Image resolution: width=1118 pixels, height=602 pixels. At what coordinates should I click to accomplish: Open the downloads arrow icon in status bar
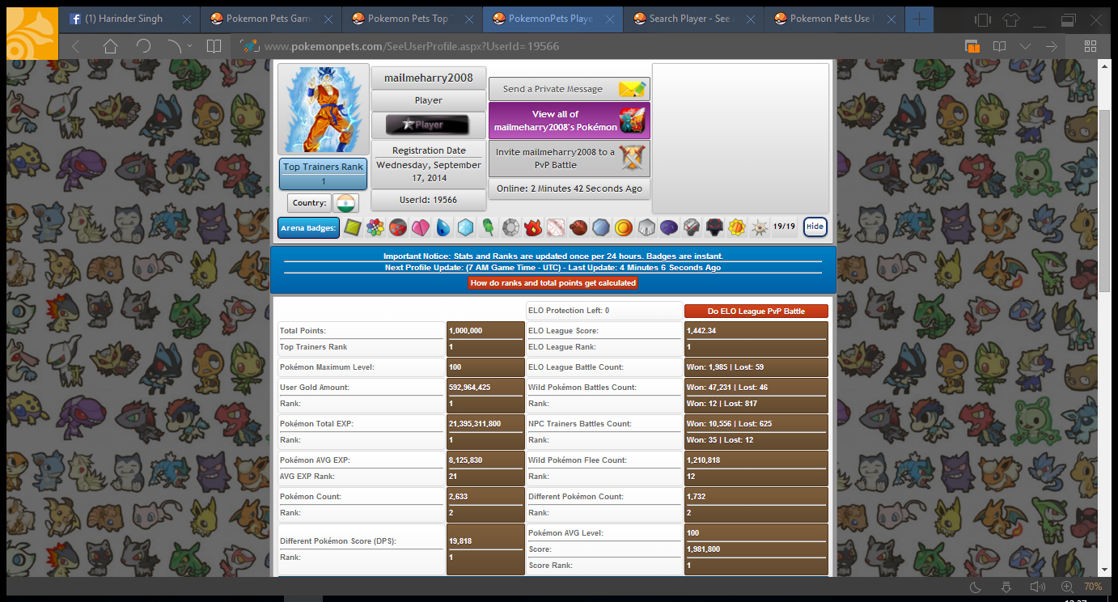point(1006,587)
